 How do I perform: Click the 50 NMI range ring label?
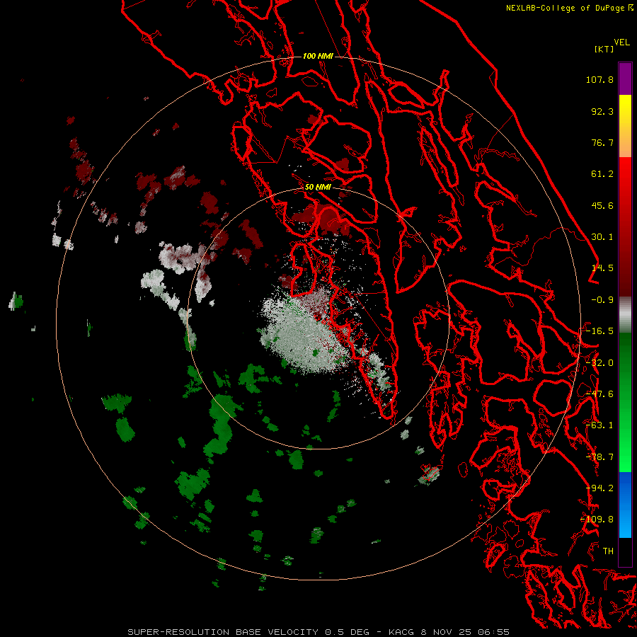coord(318,187)
